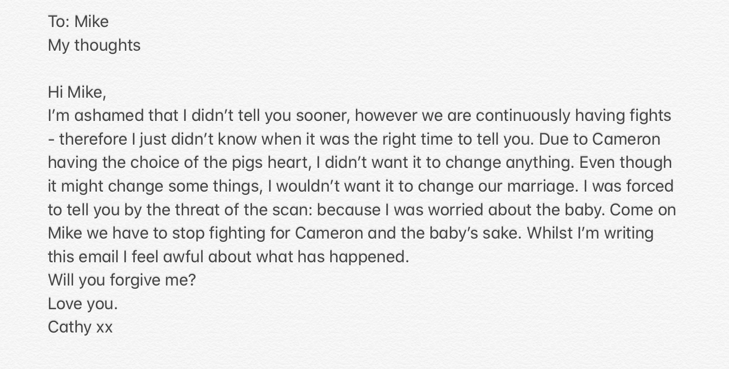Click the "My thoughts" subject line
The height and width of the screenshot is (369, 729).
(94, 46)
